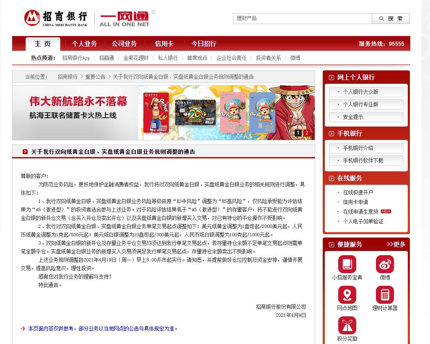Open the 今日招行 menu

coord(204,44)
